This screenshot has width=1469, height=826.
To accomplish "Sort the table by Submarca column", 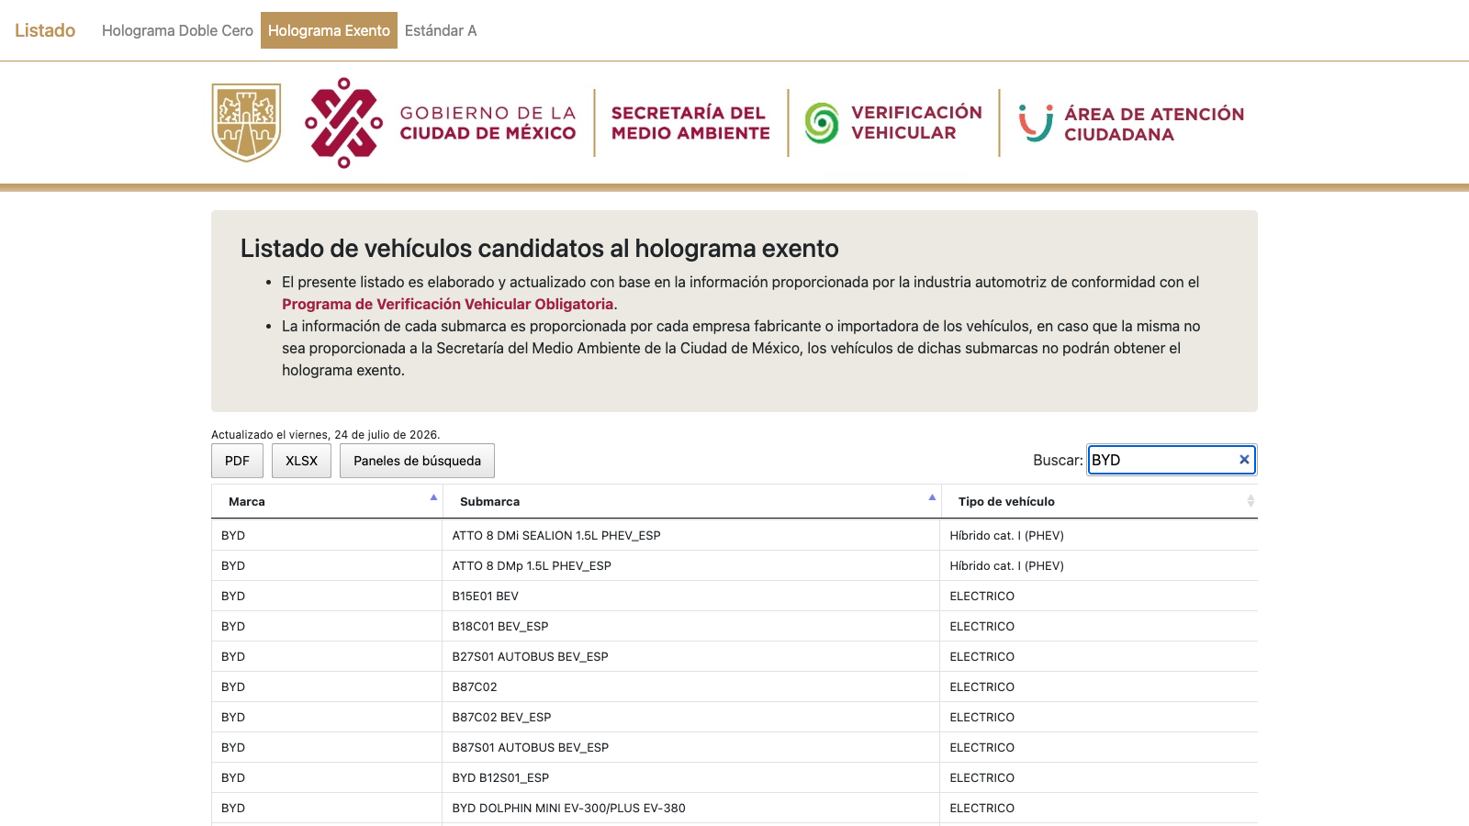I will 691,501.
